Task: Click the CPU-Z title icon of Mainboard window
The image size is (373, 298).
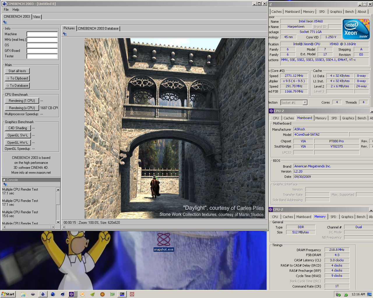Action: [x=271, y=111]
